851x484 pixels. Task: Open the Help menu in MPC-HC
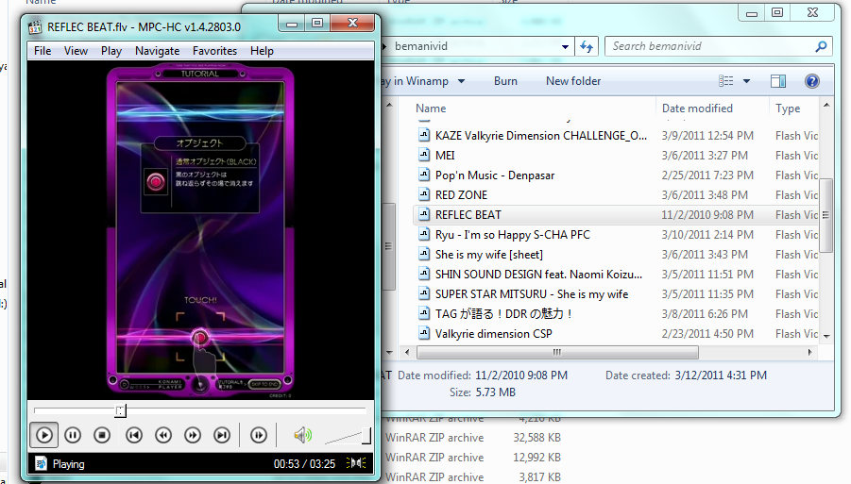pos(262,51)
